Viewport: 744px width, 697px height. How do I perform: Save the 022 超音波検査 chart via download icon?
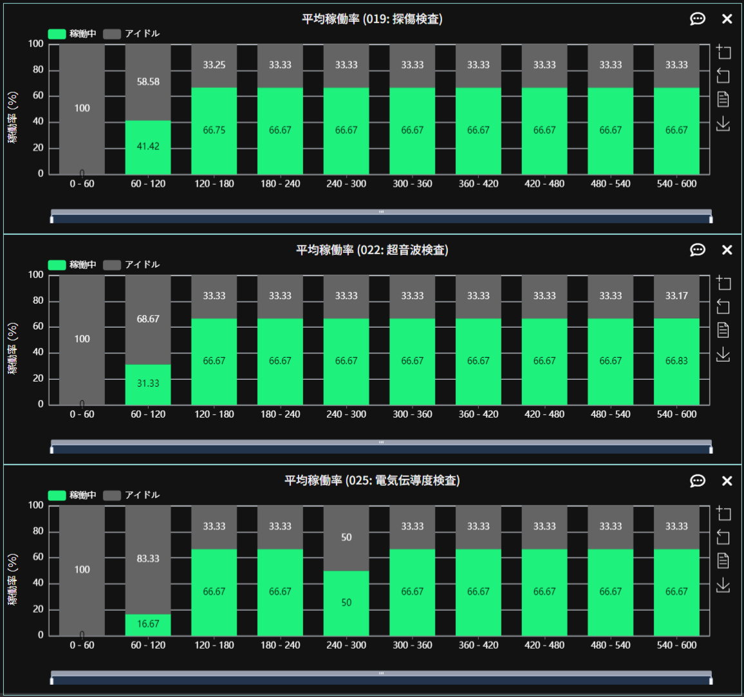point(723,355)
